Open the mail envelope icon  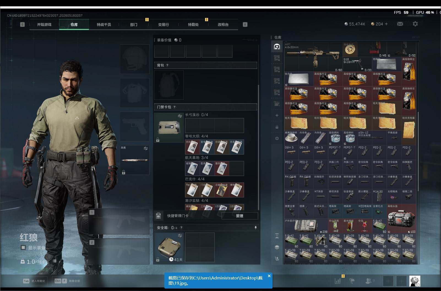tap(400, 24)
